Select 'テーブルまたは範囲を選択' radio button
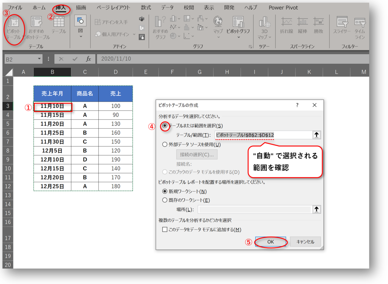The image size is (388, 284). pyautogui.click(x=165, y=126)
